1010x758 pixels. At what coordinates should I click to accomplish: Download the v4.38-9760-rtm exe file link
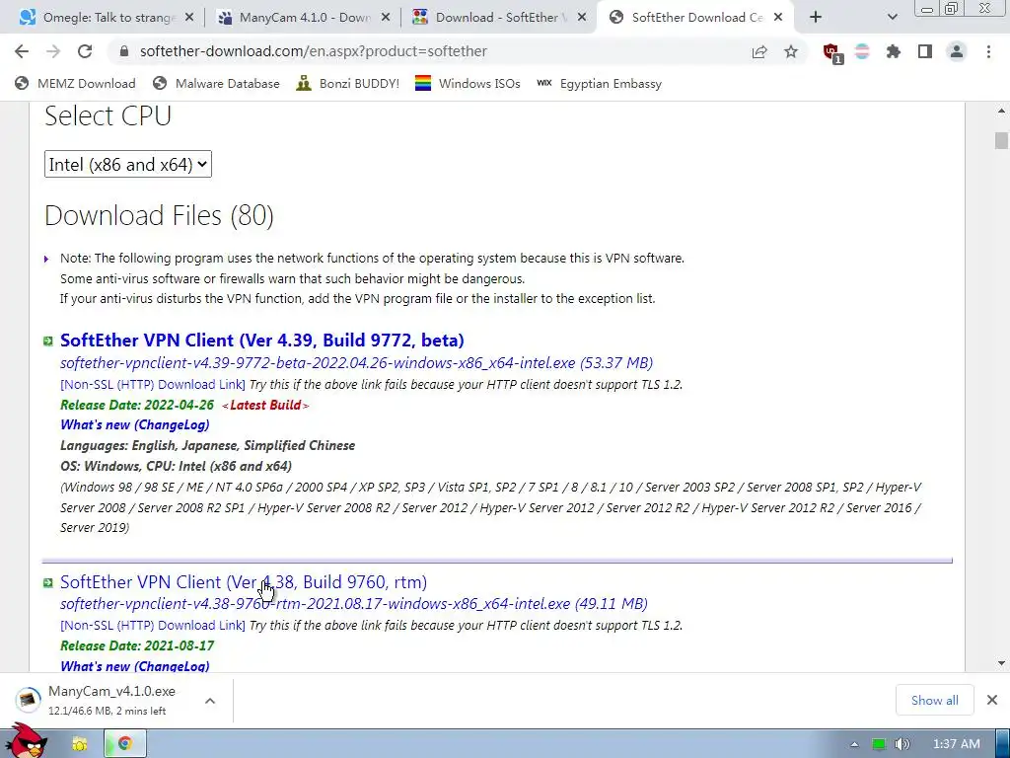[354, 604]
